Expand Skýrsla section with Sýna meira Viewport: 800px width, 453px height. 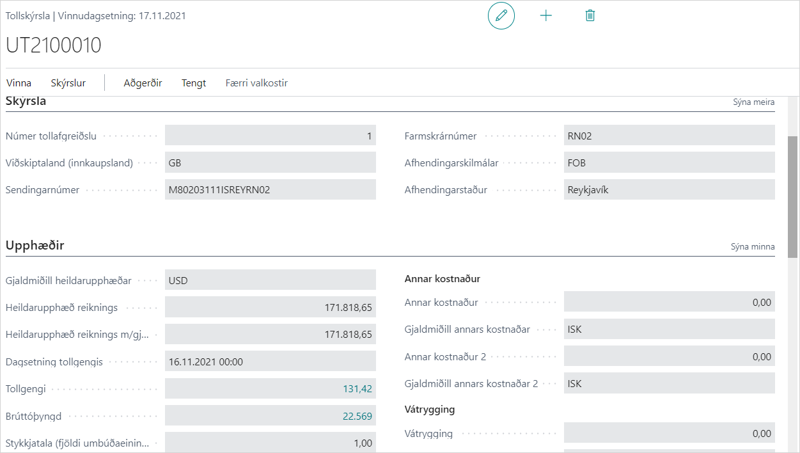coord(753,102)
